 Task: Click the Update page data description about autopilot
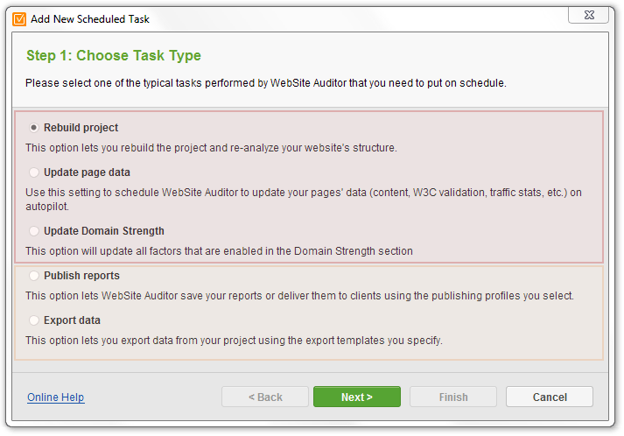coord(304,199)
